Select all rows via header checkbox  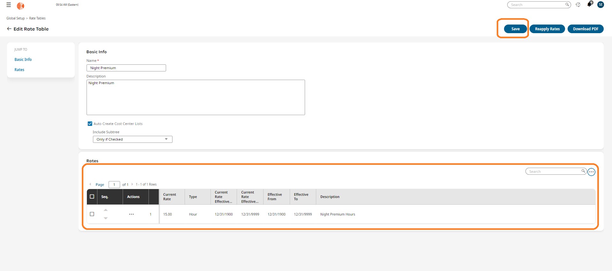click(x=92, y=197)
